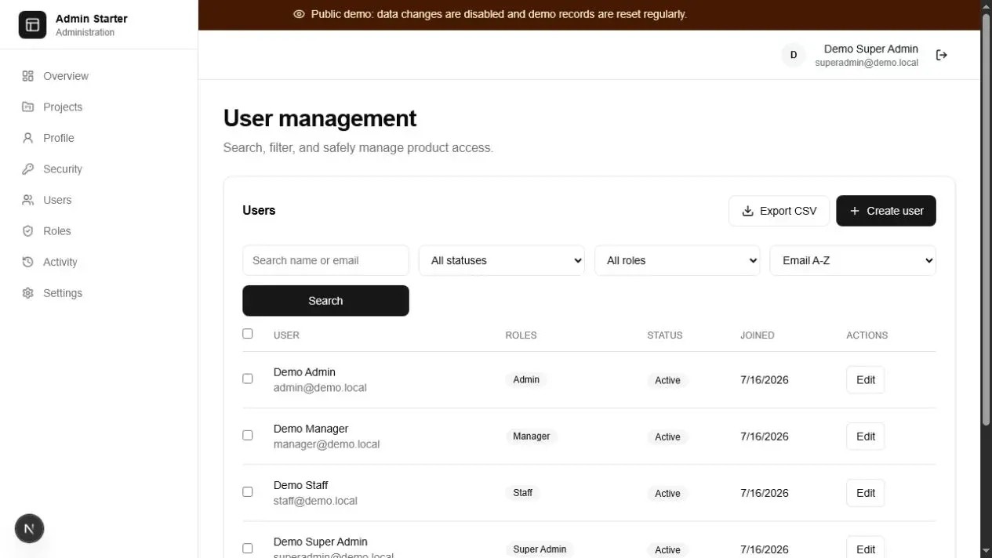
Task: Click the Super Admin role badge
Action: point(540,549)
